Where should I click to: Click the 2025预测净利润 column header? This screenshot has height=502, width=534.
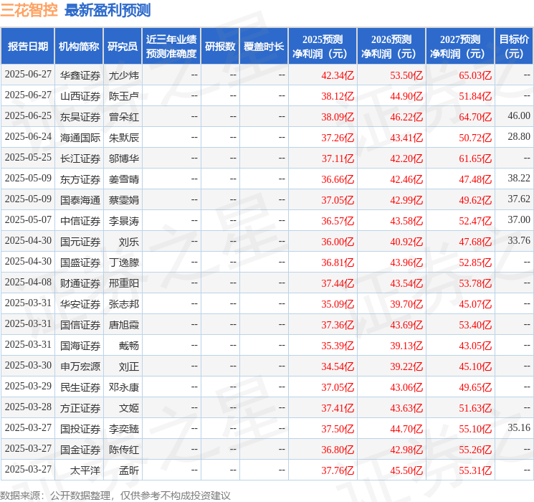click(323, 47)
